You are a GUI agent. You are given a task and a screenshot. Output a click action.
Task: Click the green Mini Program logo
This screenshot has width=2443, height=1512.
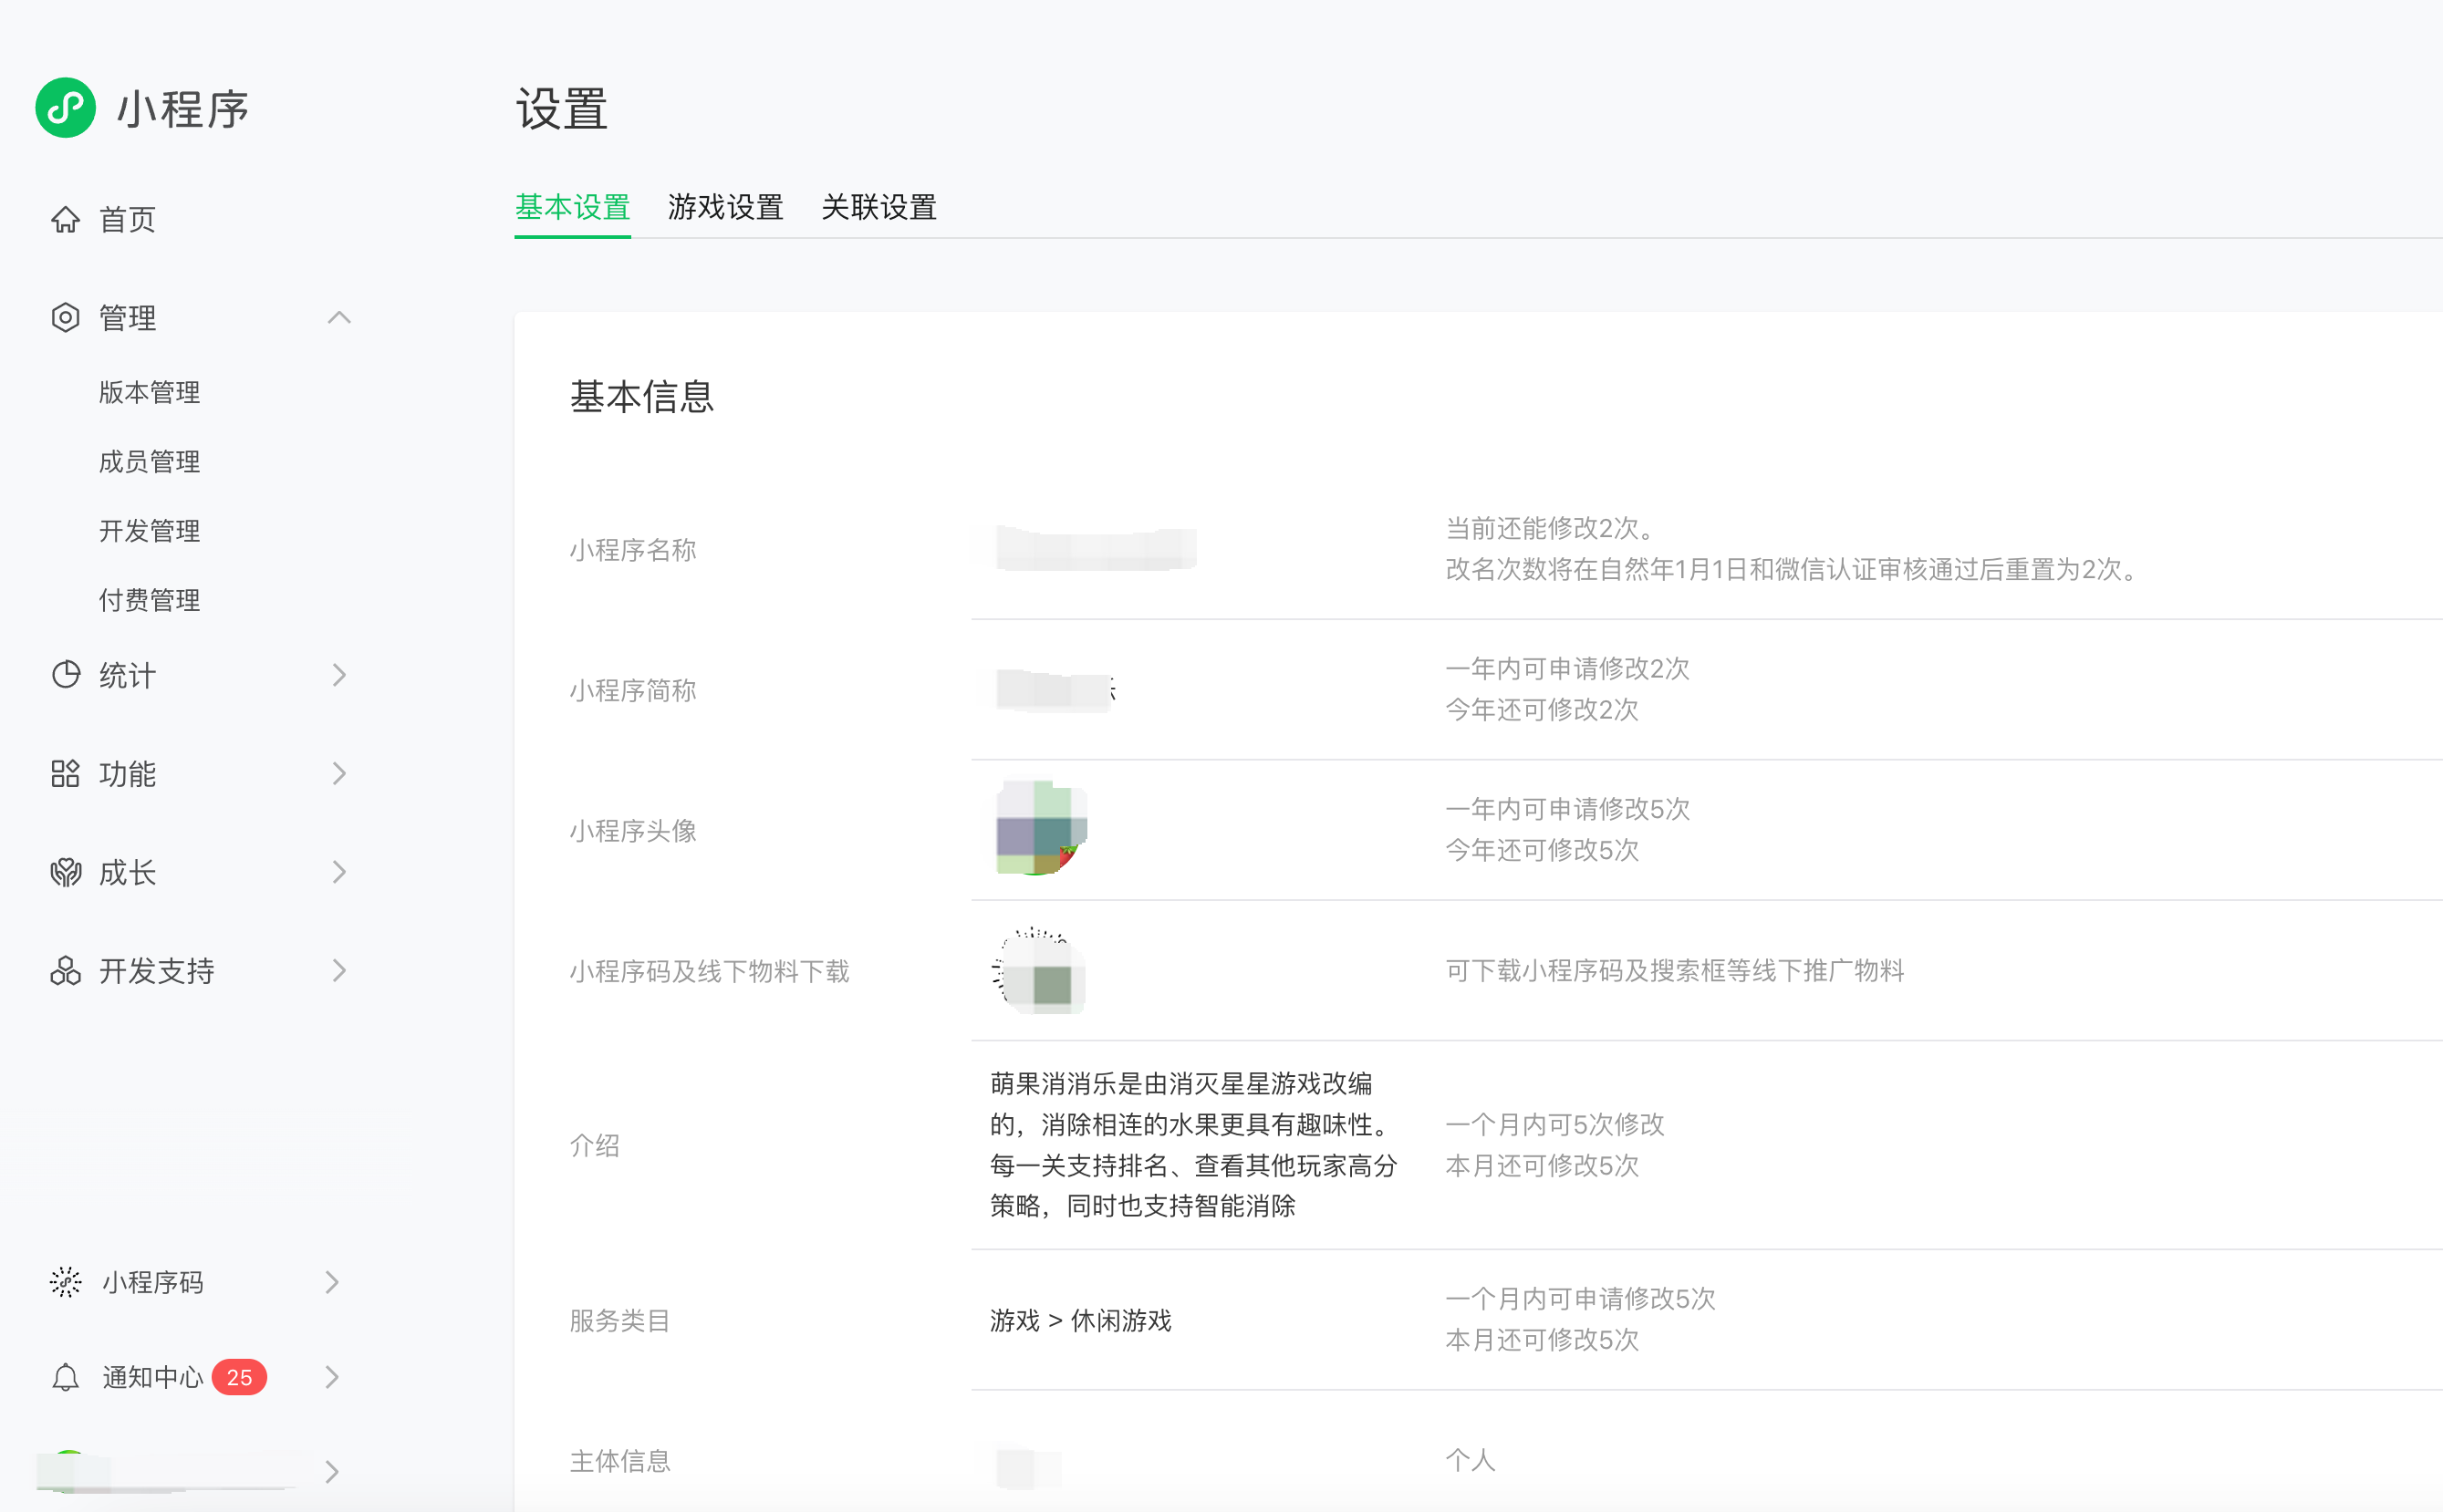click(x=65, y=108)
